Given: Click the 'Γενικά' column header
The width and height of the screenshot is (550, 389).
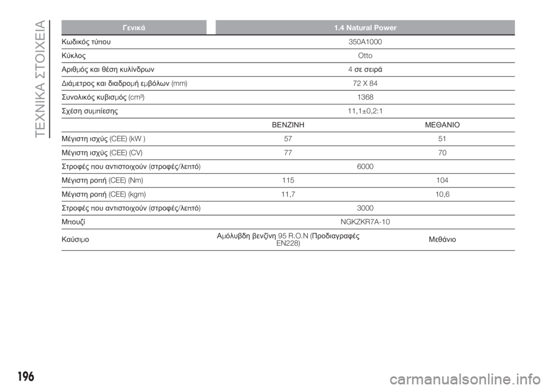Looking at the screenshot, I should point(134,28).
